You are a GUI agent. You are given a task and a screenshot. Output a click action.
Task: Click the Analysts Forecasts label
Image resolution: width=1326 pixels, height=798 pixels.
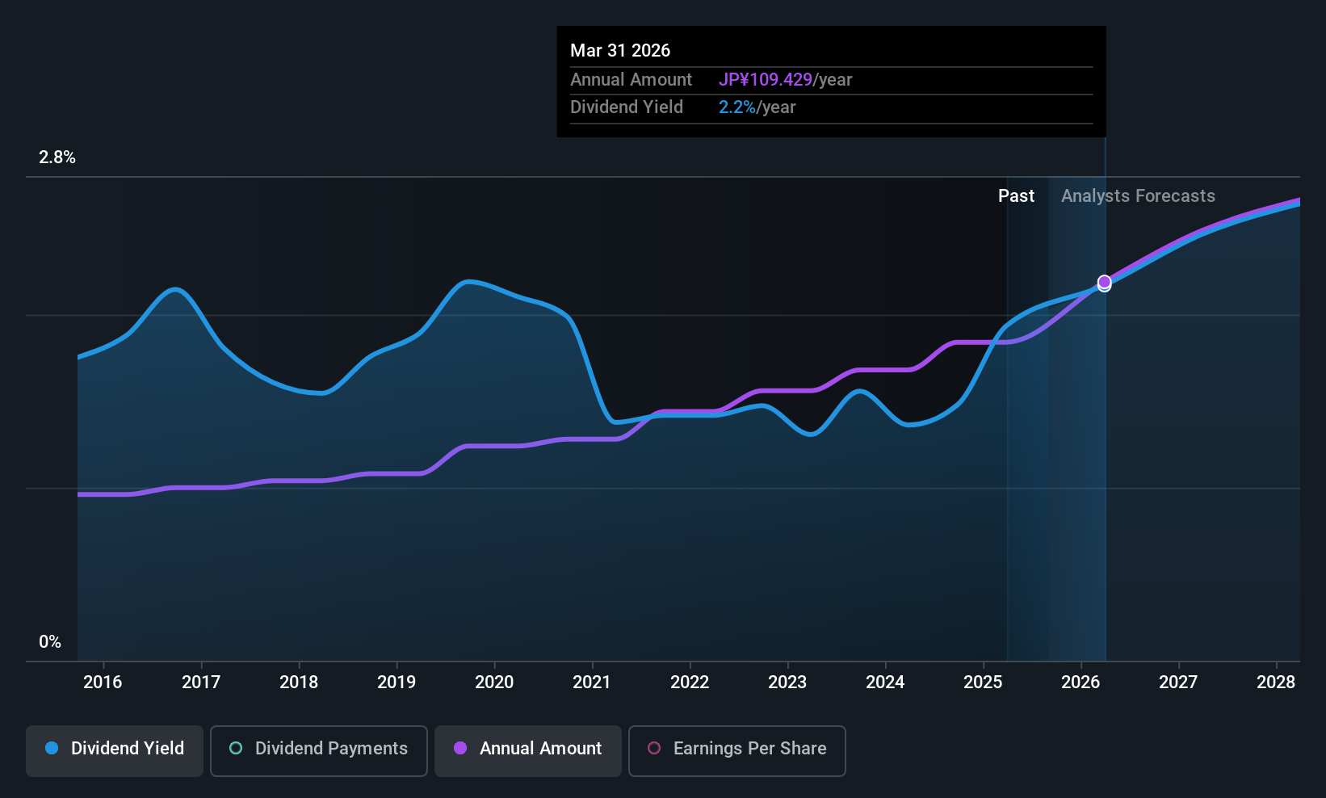pyautogui.click(x=1138, y=196)
